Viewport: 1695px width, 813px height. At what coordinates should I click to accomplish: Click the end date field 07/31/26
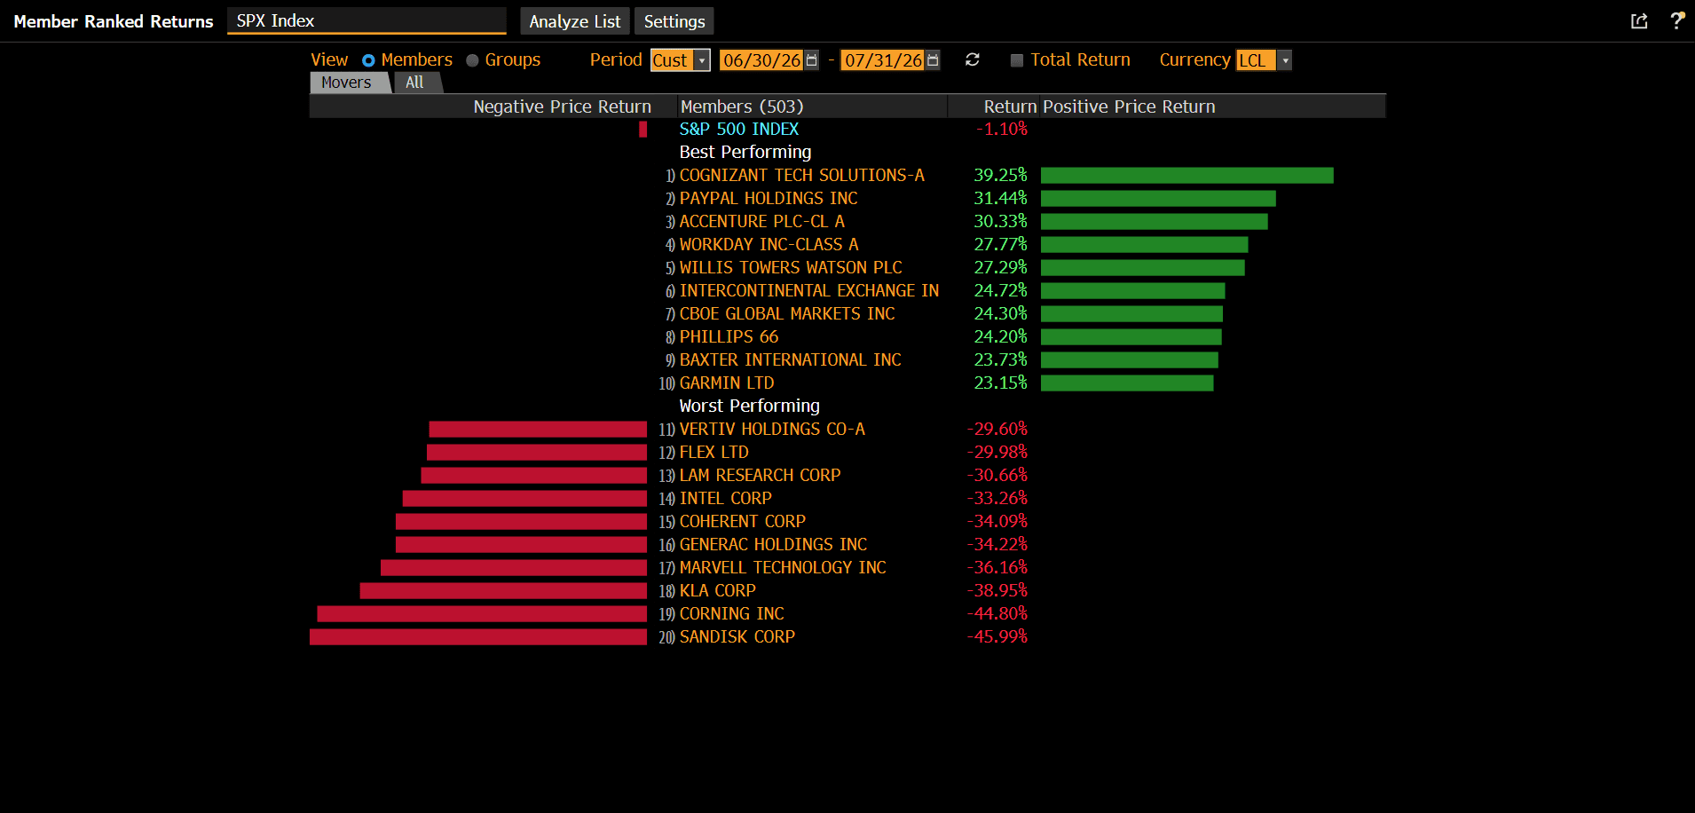point(883,60)
